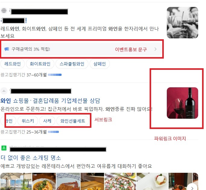Select the 위스키 sublink chip
This screenshot has width=206, height=190.
coord(28,121)
